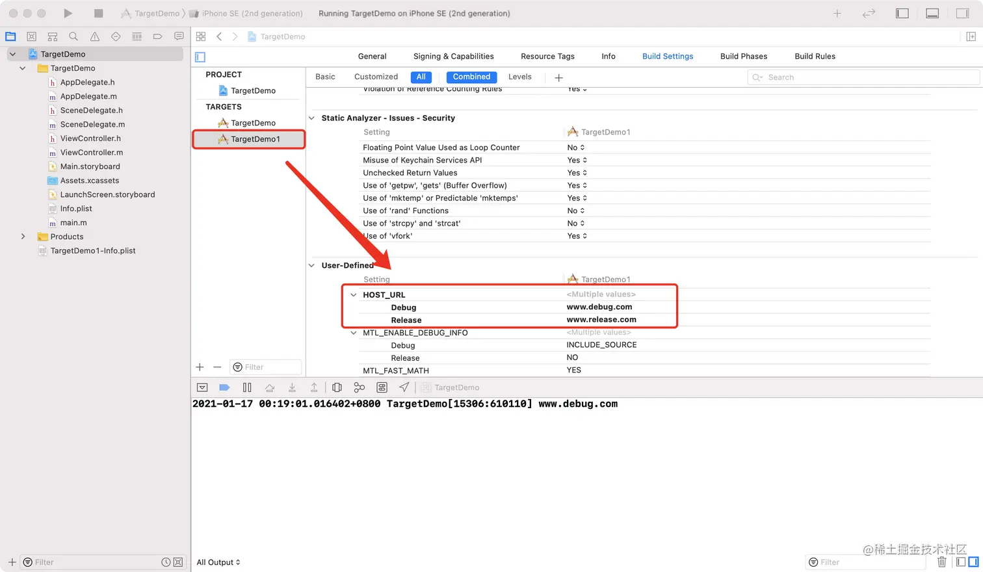Switch to the Info tab

[609, 57]
